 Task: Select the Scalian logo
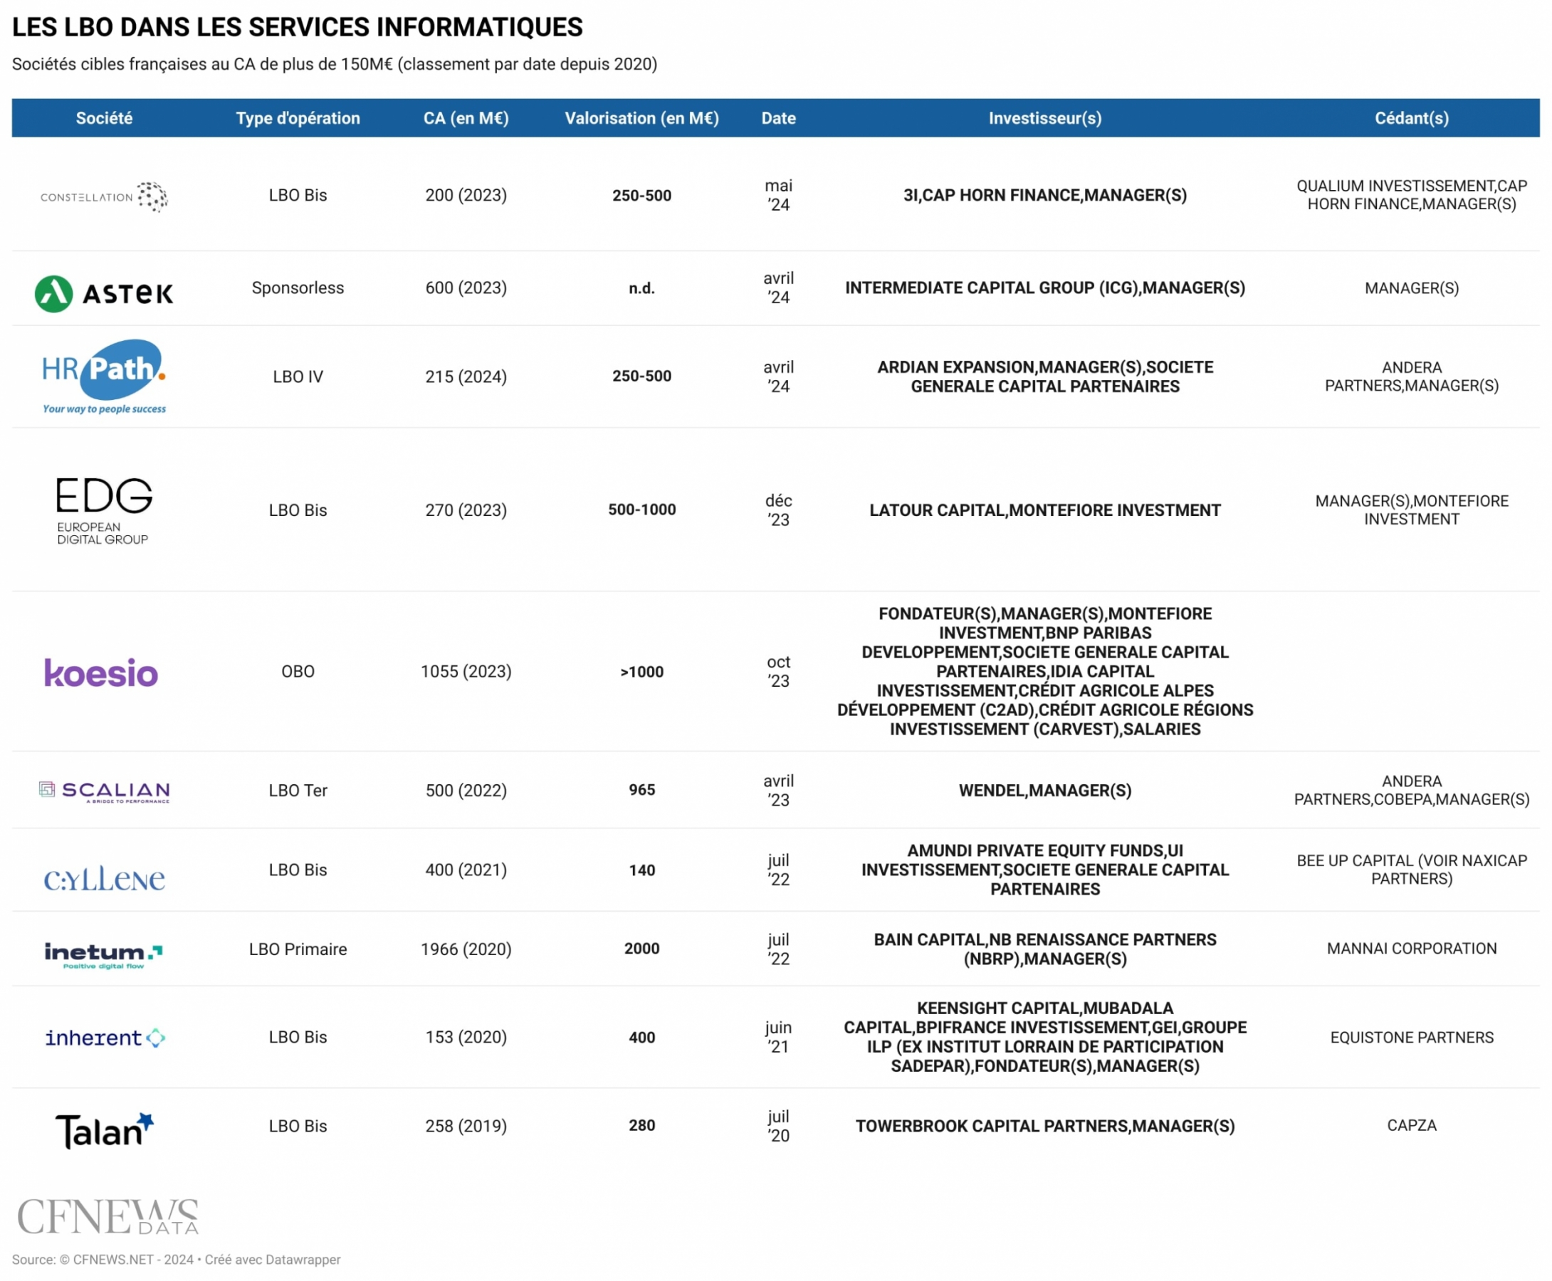point(104,791)
